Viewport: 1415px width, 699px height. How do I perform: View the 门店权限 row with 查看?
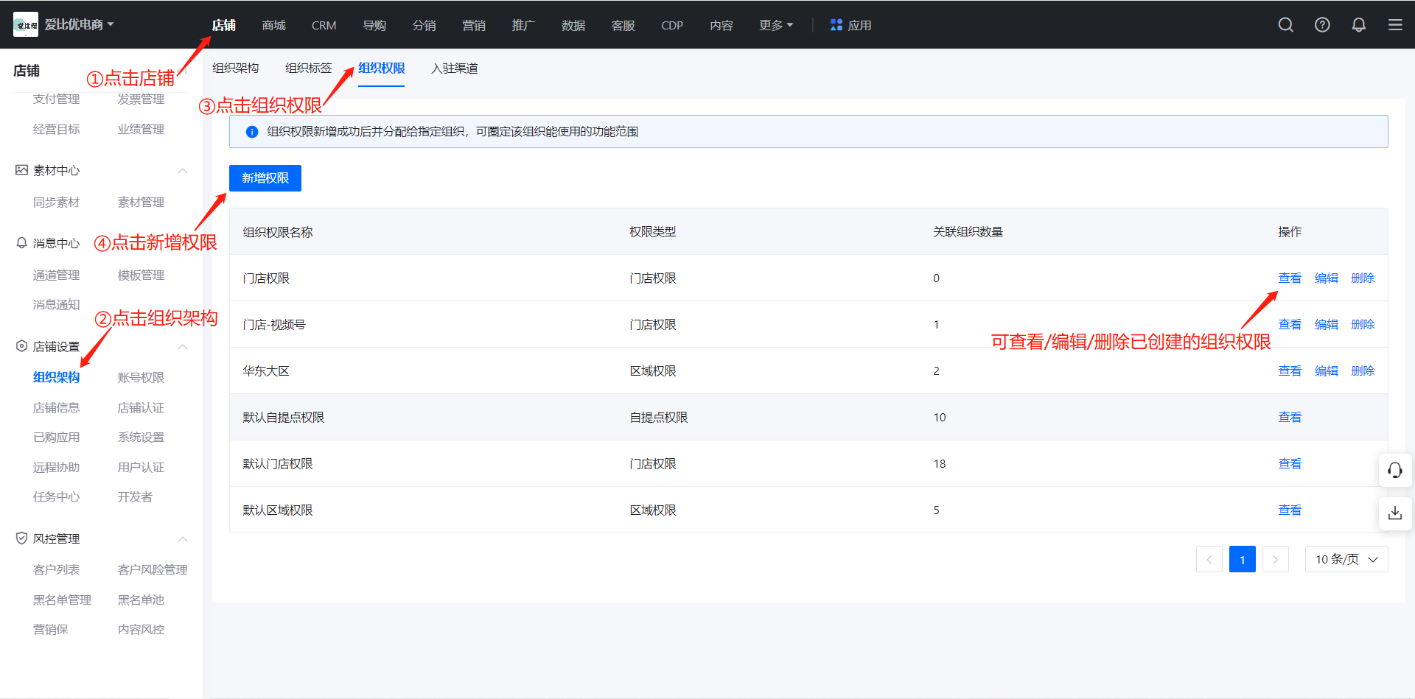click(1290, 278)
